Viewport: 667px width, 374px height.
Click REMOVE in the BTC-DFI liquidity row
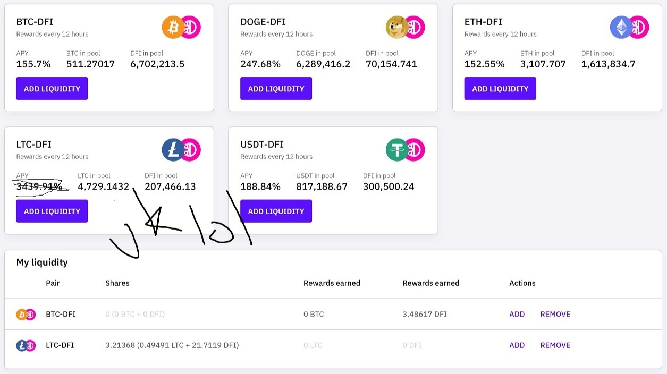pos(555,314)
